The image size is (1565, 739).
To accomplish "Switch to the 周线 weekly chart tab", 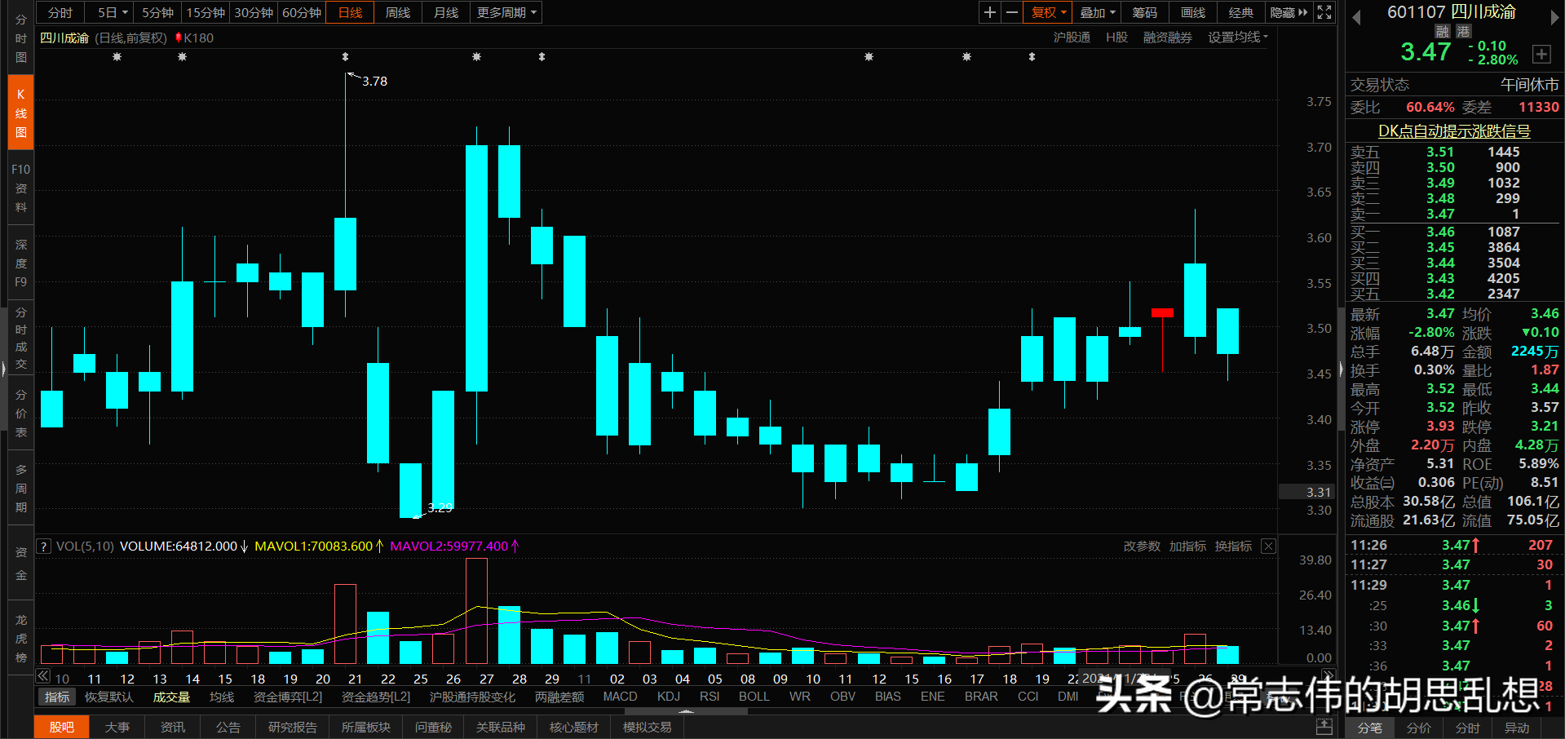I will pos(397,12).
